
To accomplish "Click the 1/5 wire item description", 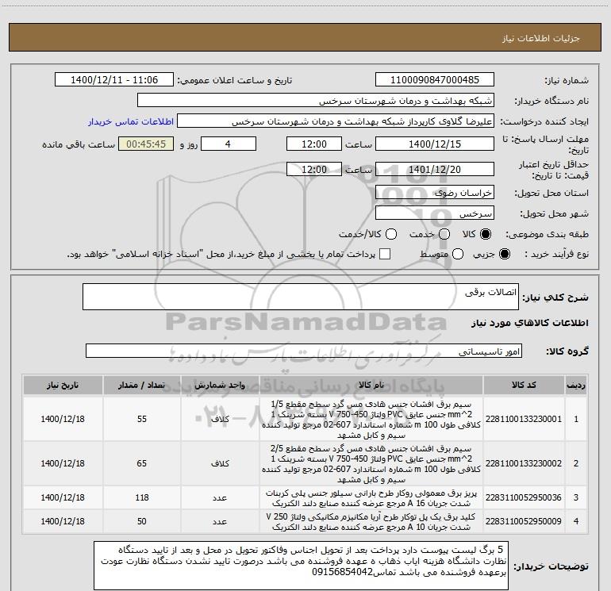I will (371, 419).
